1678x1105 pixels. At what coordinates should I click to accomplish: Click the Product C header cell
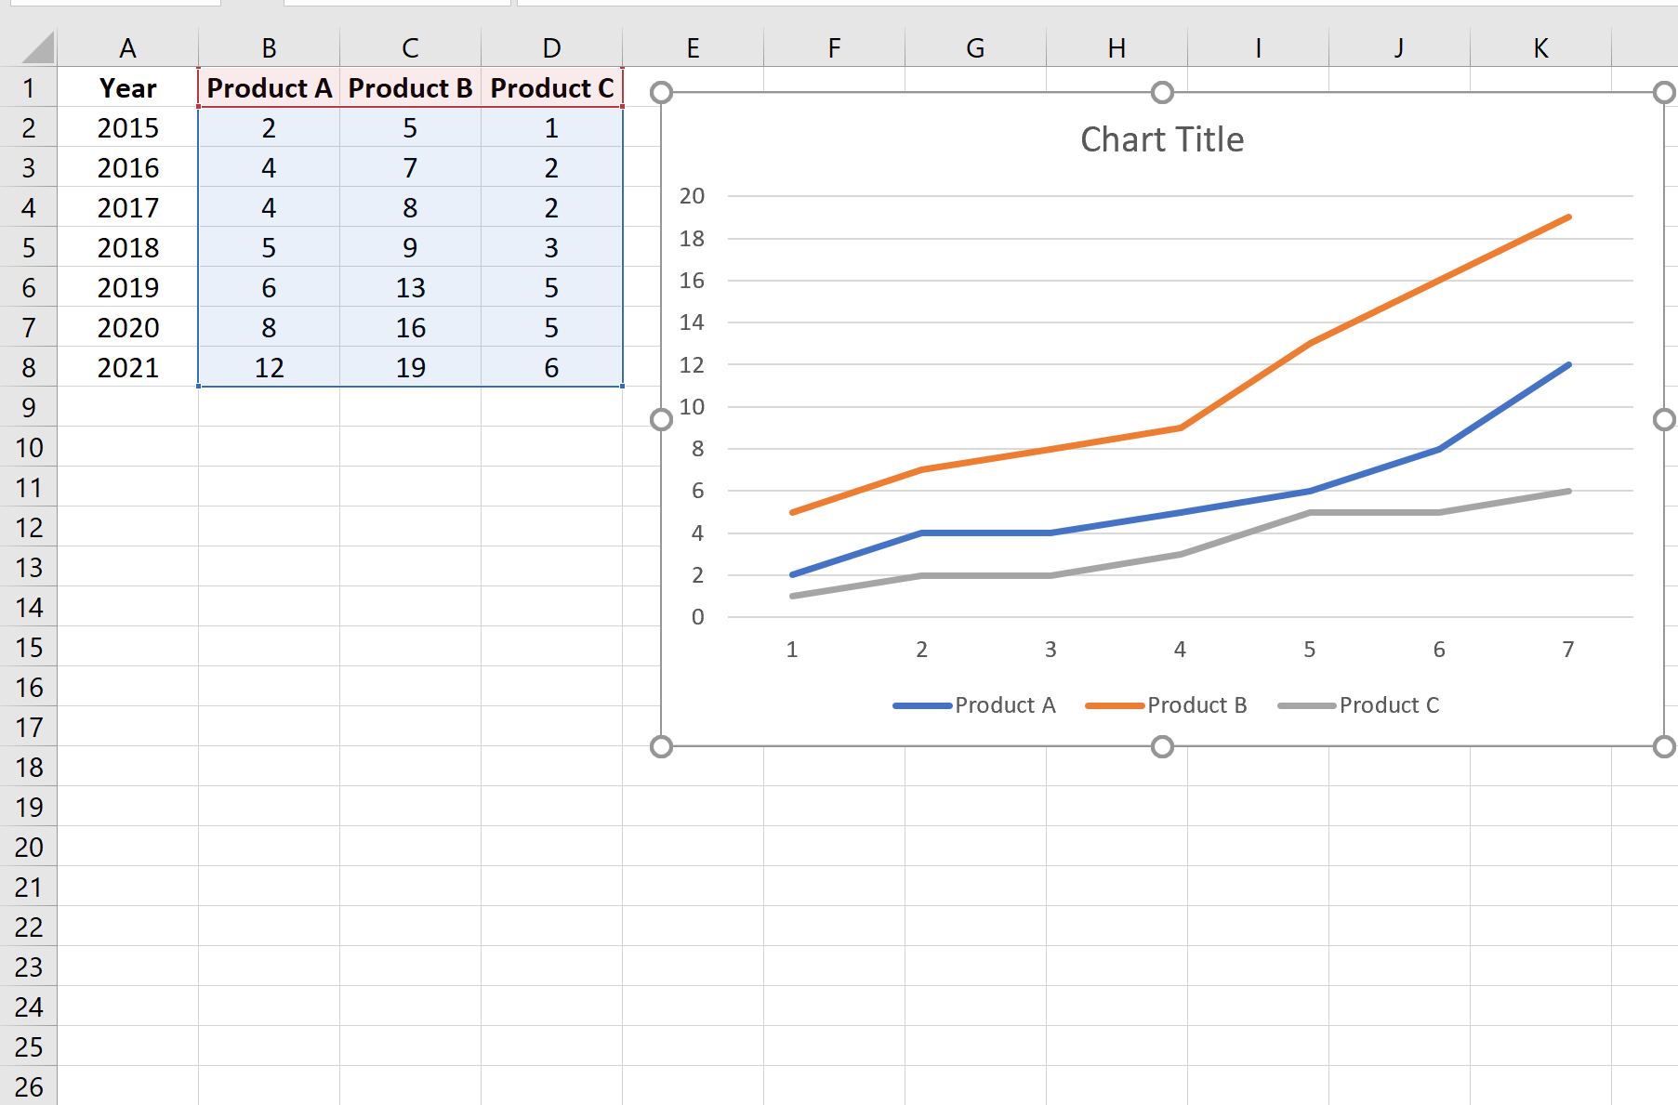click(551, 87)
